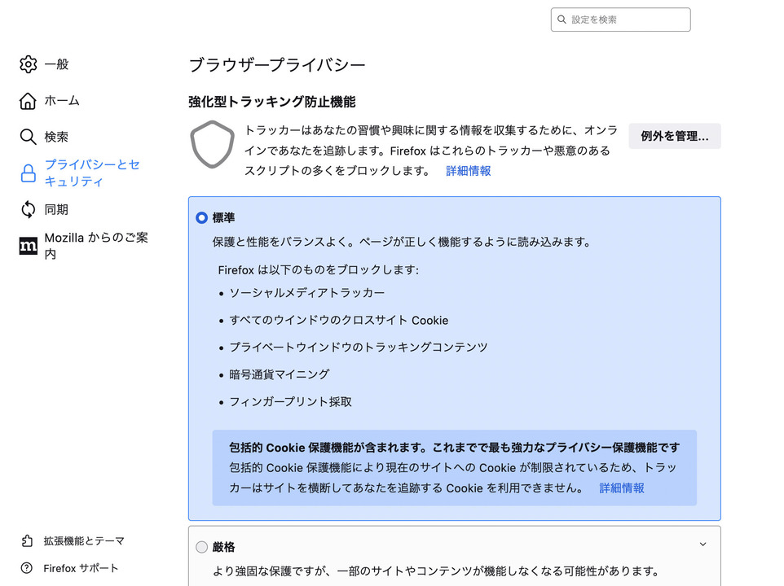Click the 厳格 option label
The width and height of the screenshot is (784, 586).
(x=223, y=547)
